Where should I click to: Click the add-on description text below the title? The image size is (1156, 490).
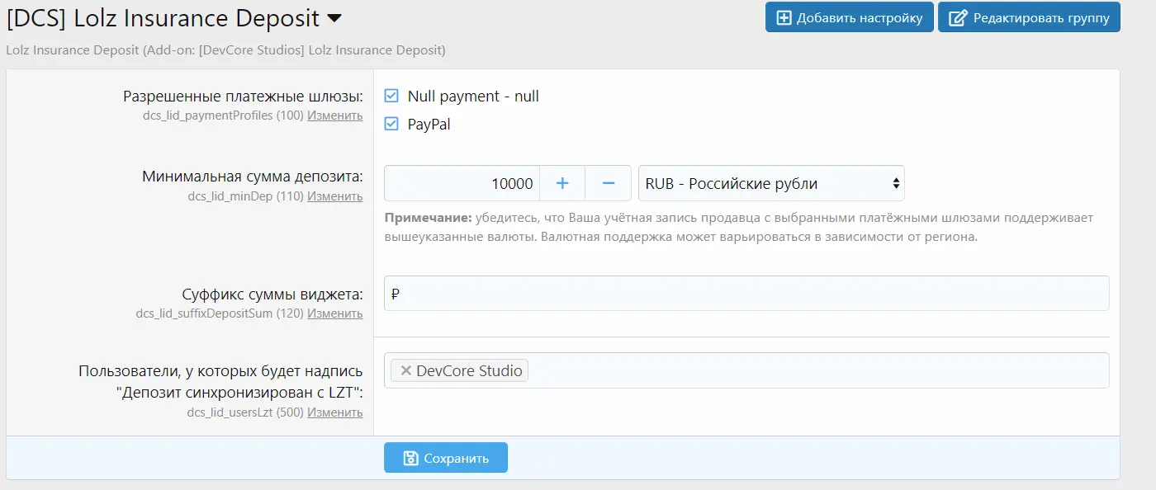[225, 50]
